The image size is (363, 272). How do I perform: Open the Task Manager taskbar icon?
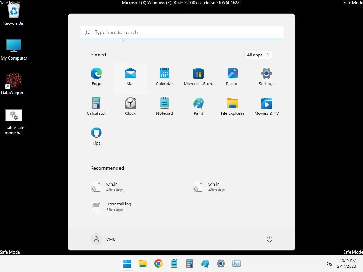236,263
